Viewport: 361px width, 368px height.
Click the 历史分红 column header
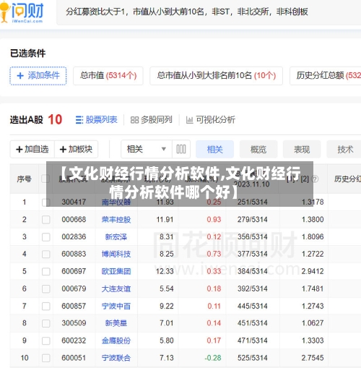[x=347, y=179]
